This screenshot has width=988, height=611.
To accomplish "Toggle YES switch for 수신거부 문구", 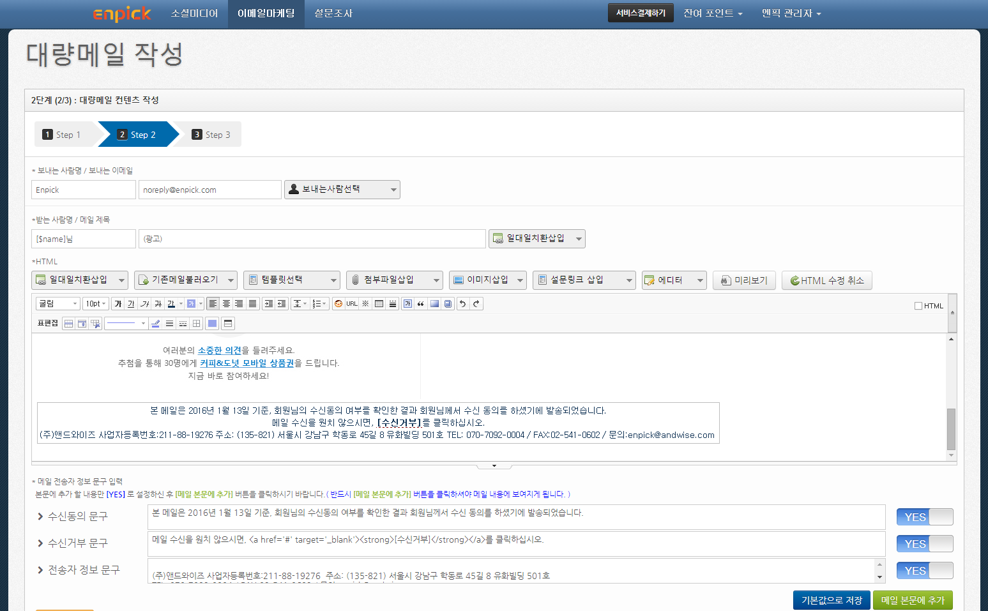I will coord(924,544).
